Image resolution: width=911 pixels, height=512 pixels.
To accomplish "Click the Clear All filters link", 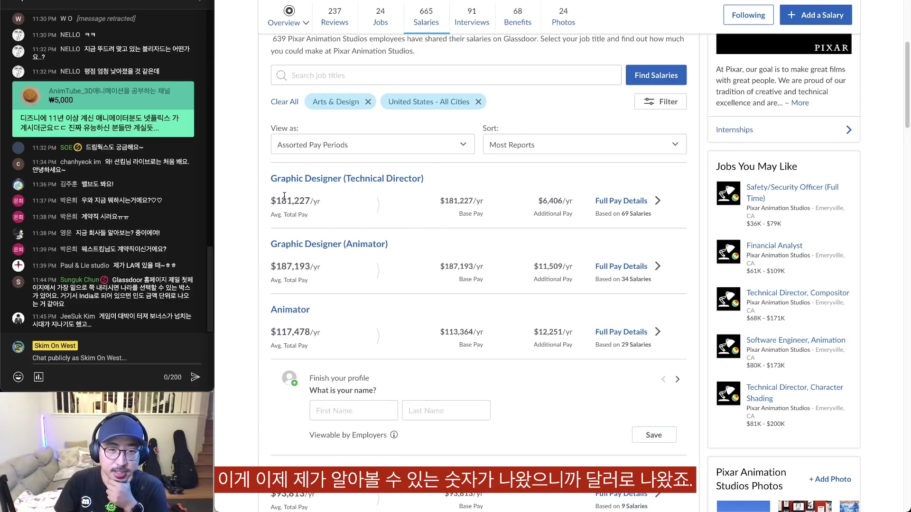I will [x=284, y=101].
